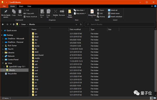Screen dimensions: 157x100
Task: Click the Invert selection button
Action: 115,17
